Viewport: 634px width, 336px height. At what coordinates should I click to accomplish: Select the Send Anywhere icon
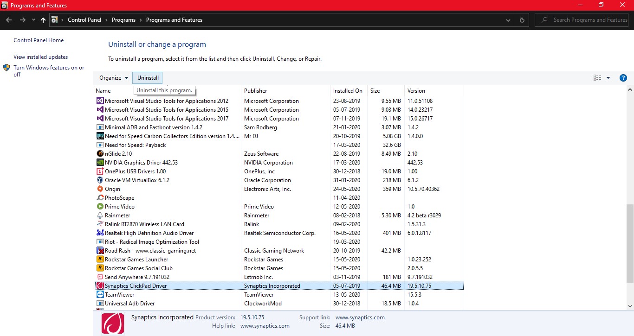(100, 277)
